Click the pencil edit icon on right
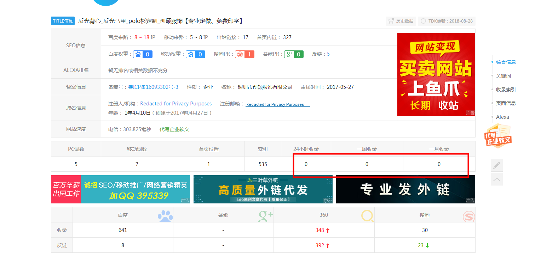 click(496, 165)
